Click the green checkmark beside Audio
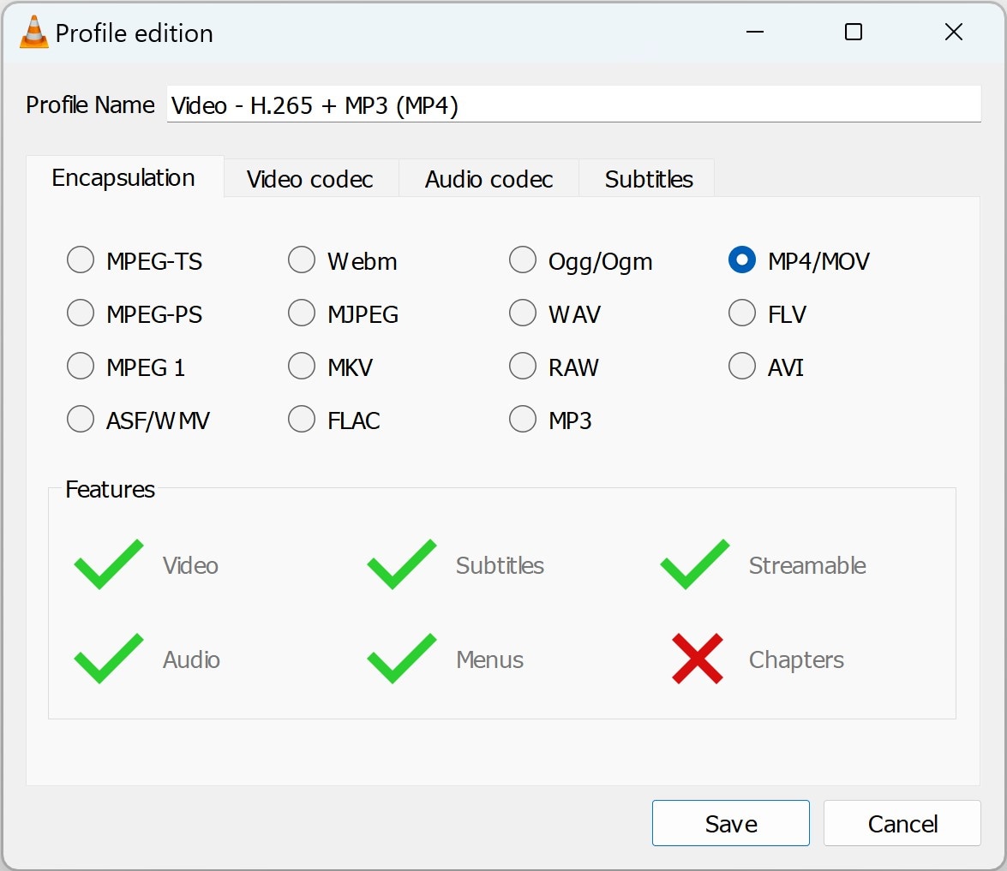Viewport: 1007px width, 871px height. point(108,659)
